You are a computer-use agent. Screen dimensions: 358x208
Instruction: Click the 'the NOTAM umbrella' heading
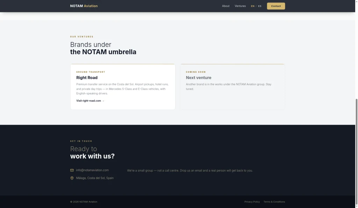coord(103,52)
